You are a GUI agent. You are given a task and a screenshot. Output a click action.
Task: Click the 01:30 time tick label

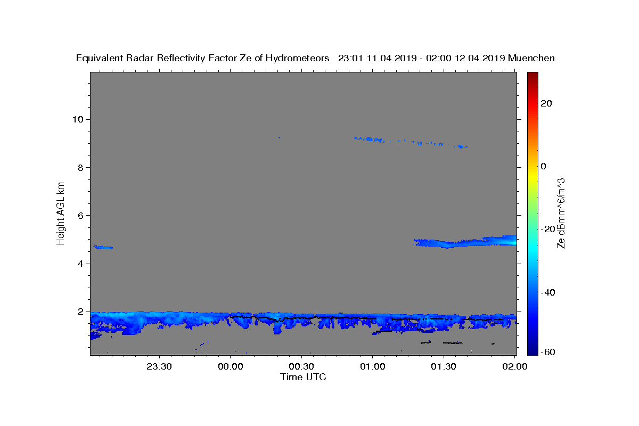pos(444,366)
